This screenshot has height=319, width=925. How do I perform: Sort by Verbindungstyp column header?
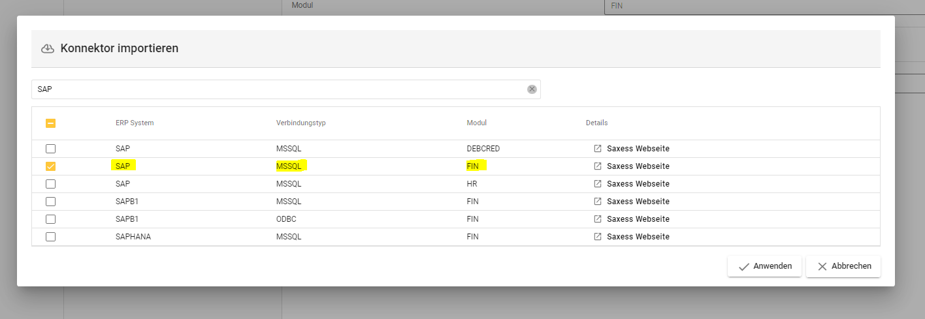click(300, 123)
